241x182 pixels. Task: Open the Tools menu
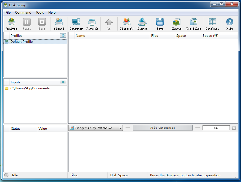[x=40, y=13]
